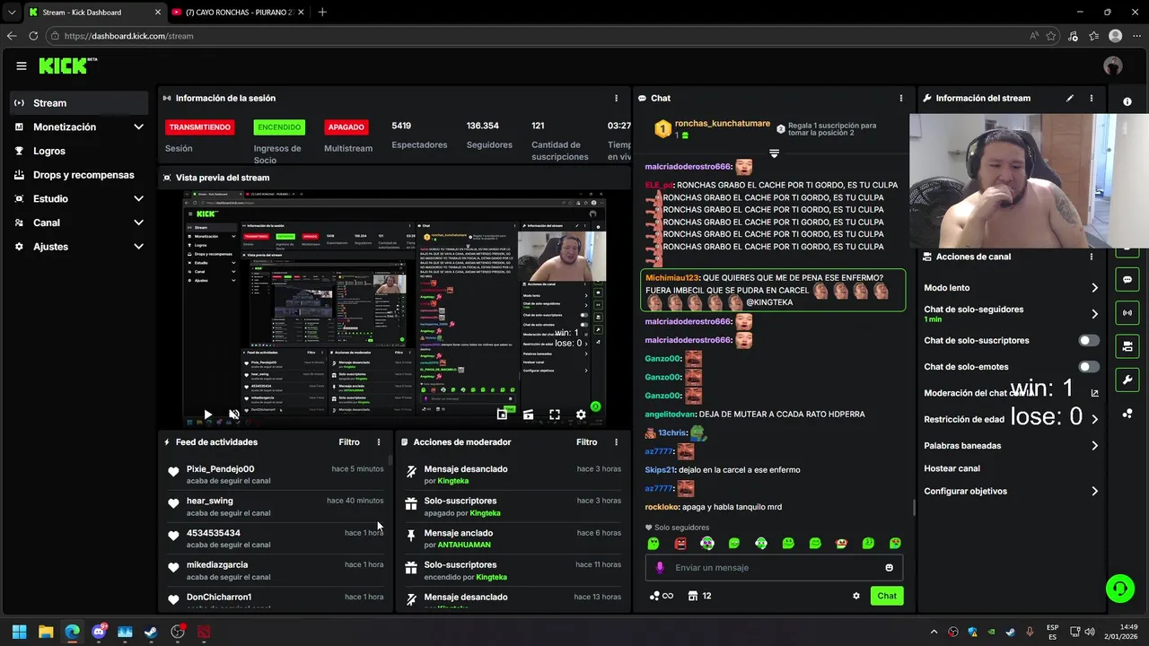1149x646 pixels.
Task: Open preview settings gear in the stream preview
Action: click(x=581, y=415)
